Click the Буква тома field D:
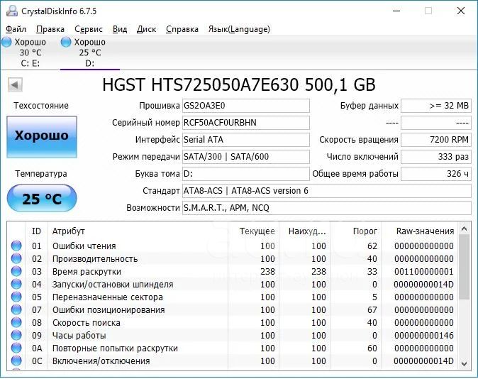This screenshot has width=478, height=379. tap(246, 174)
